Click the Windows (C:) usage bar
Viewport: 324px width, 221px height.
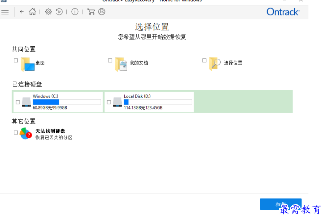(x=67, y=102)
